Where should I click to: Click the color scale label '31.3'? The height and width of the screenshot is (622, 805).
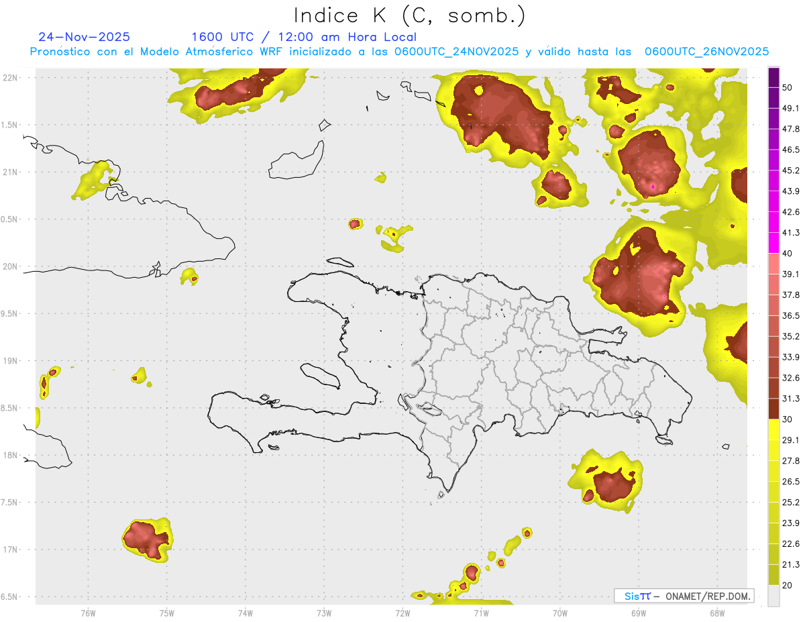tap(791, 399)
